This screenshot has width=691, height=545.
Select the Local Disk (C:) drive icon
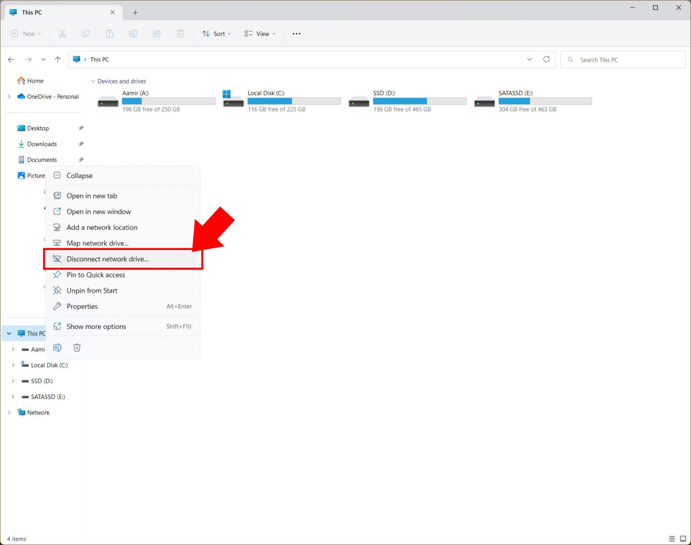pyautogui.click(x=234, y=99)
